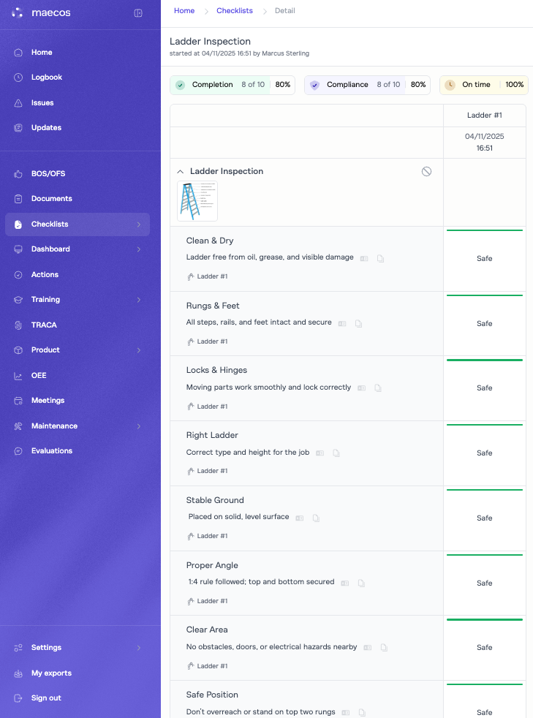This screenshot has width=533, height=718.
Task: Expand the Settings submenu
Action: pos(138,648)
